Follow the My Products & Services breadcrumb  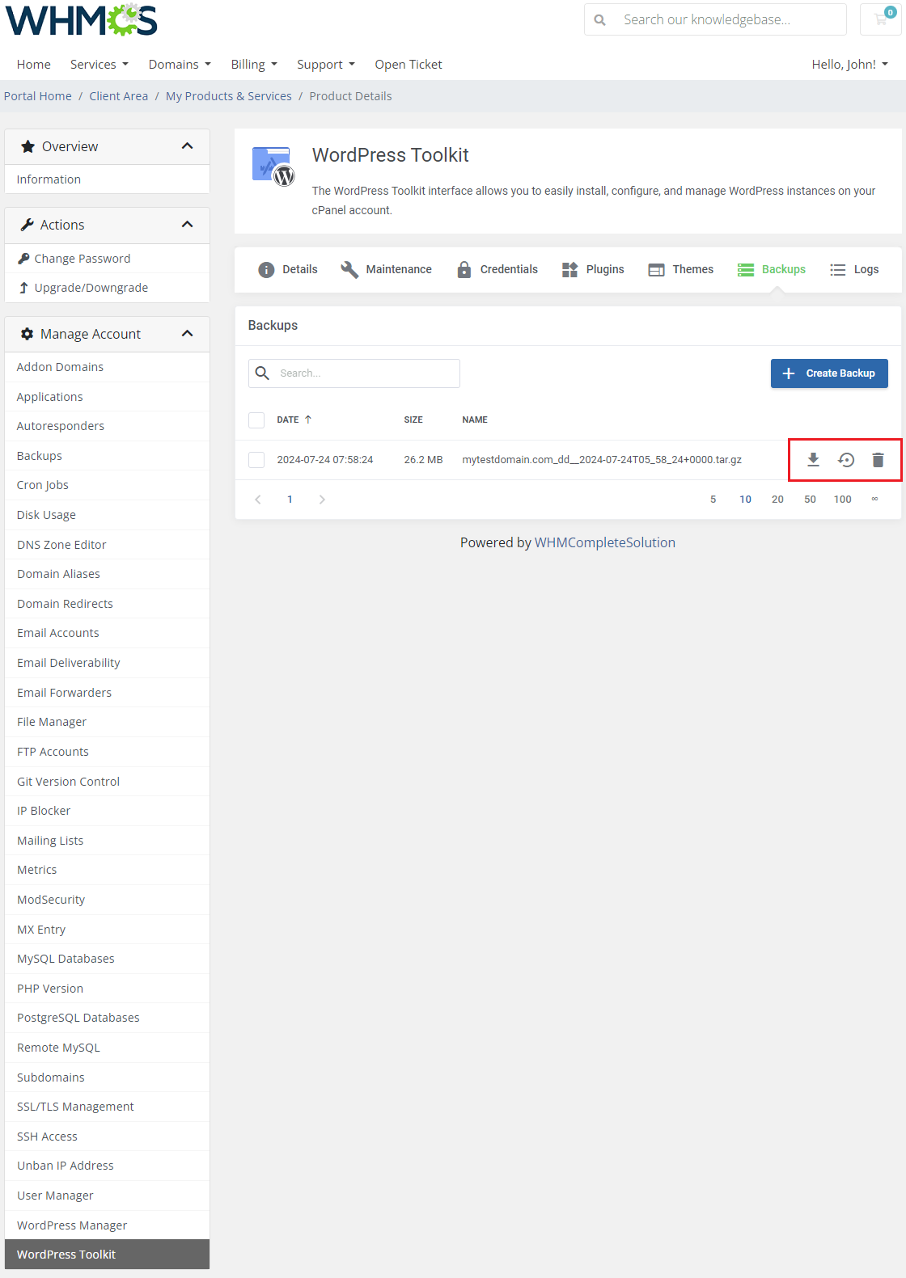229,96
